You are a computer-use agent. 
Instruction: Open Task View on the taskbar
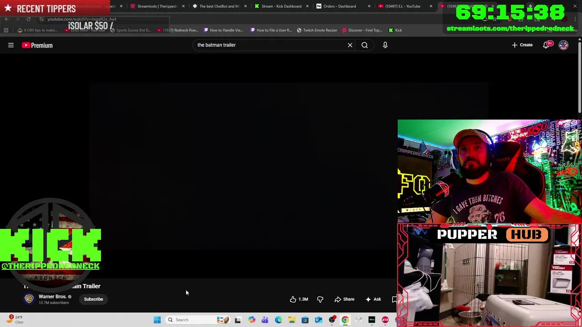click(x=238, y=320)
